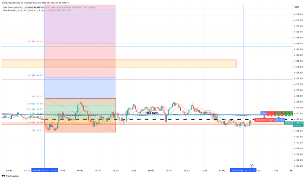Click the pink lightning event icon near time axis

point(252,166)
